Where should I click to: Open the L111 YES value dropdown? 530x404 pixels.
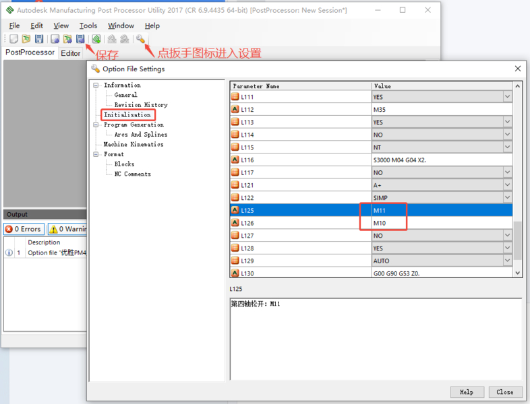point(507,97)
